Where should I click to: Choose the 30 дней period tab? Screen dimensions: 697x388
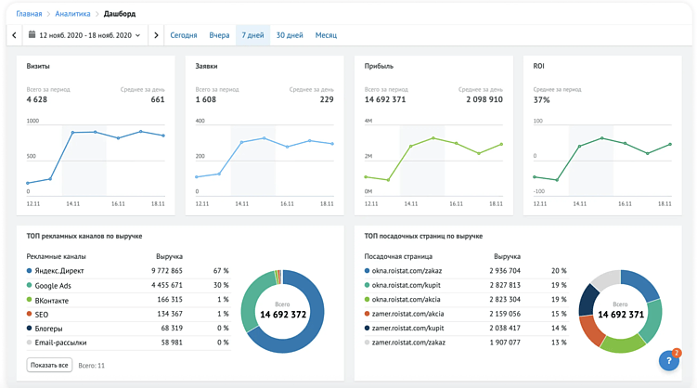tap(290, 35)
